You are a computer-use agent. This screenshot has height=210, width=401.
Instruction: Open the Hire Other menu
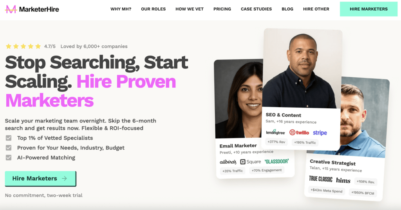tap(316, 9)
